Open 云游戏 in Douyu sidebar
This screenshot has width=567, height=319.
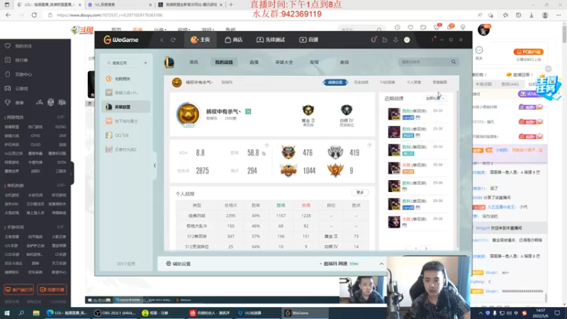pyautogui.click(x=17, y=88)
